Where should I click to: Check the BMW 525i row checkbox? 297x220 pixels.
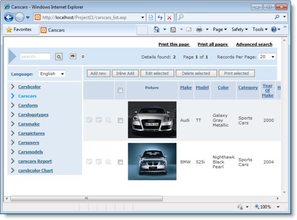click(120, 161)
